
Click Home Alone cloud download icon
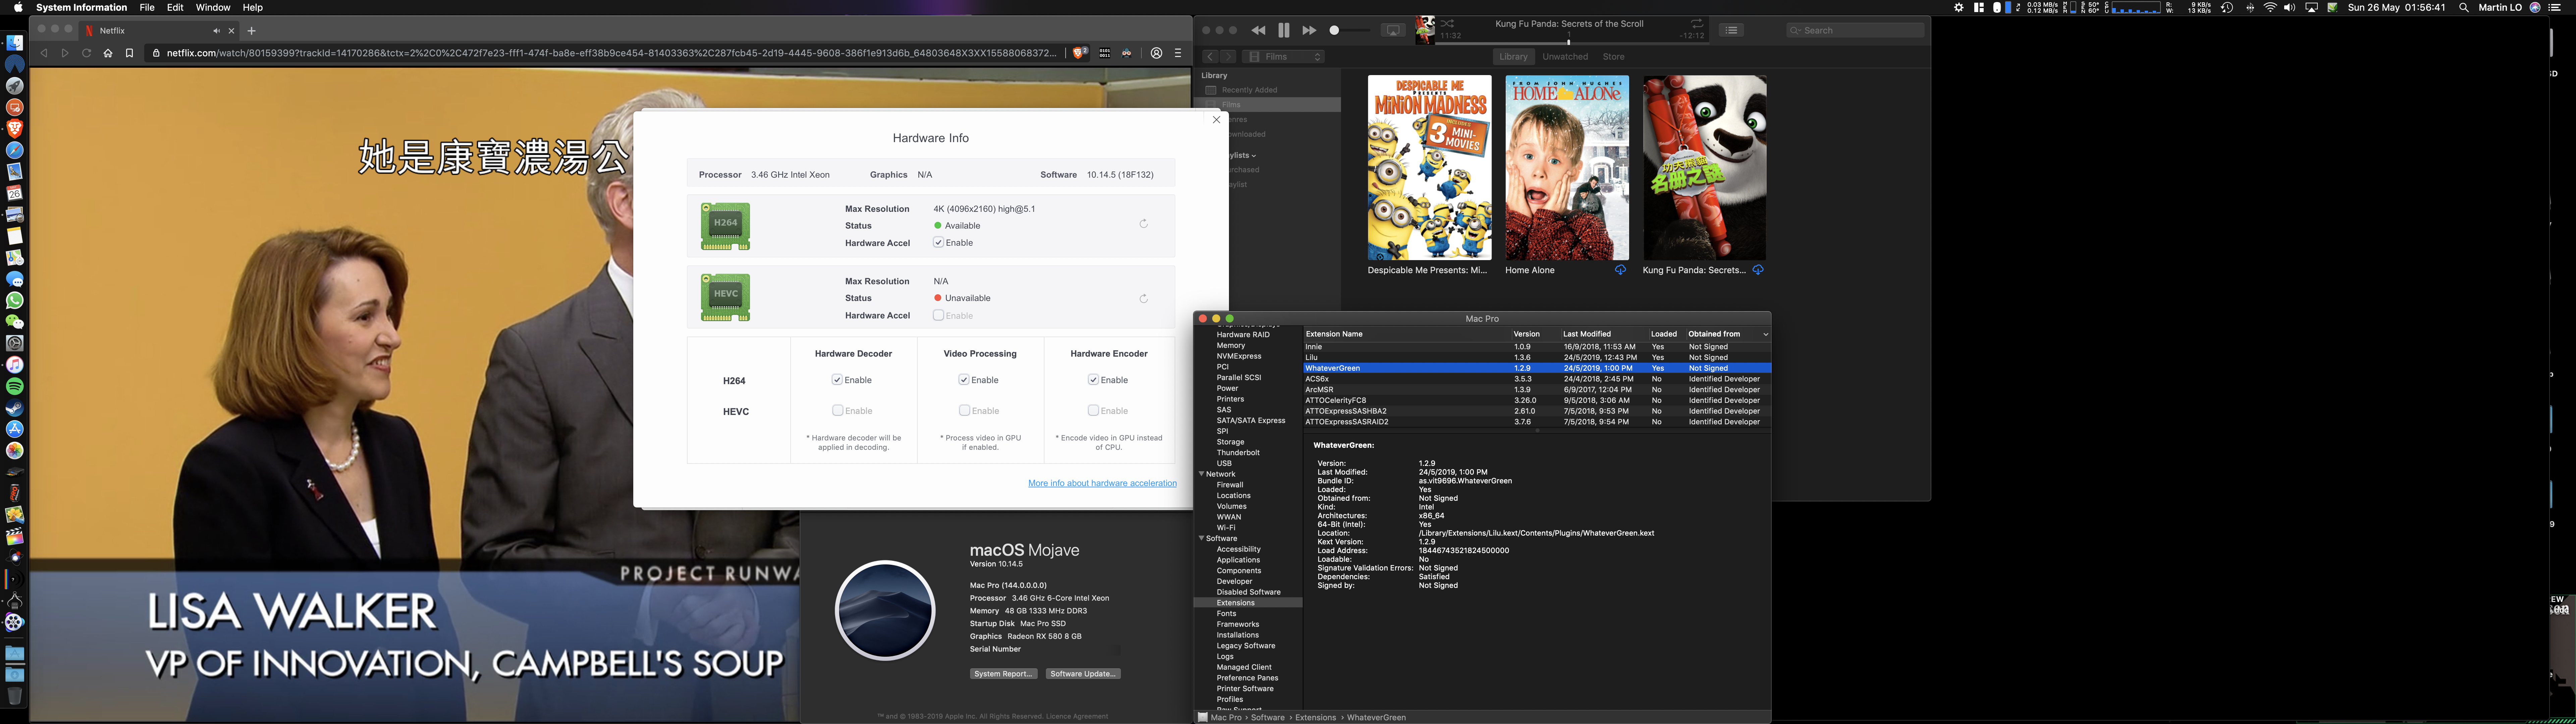click(x=1620, y=270)
